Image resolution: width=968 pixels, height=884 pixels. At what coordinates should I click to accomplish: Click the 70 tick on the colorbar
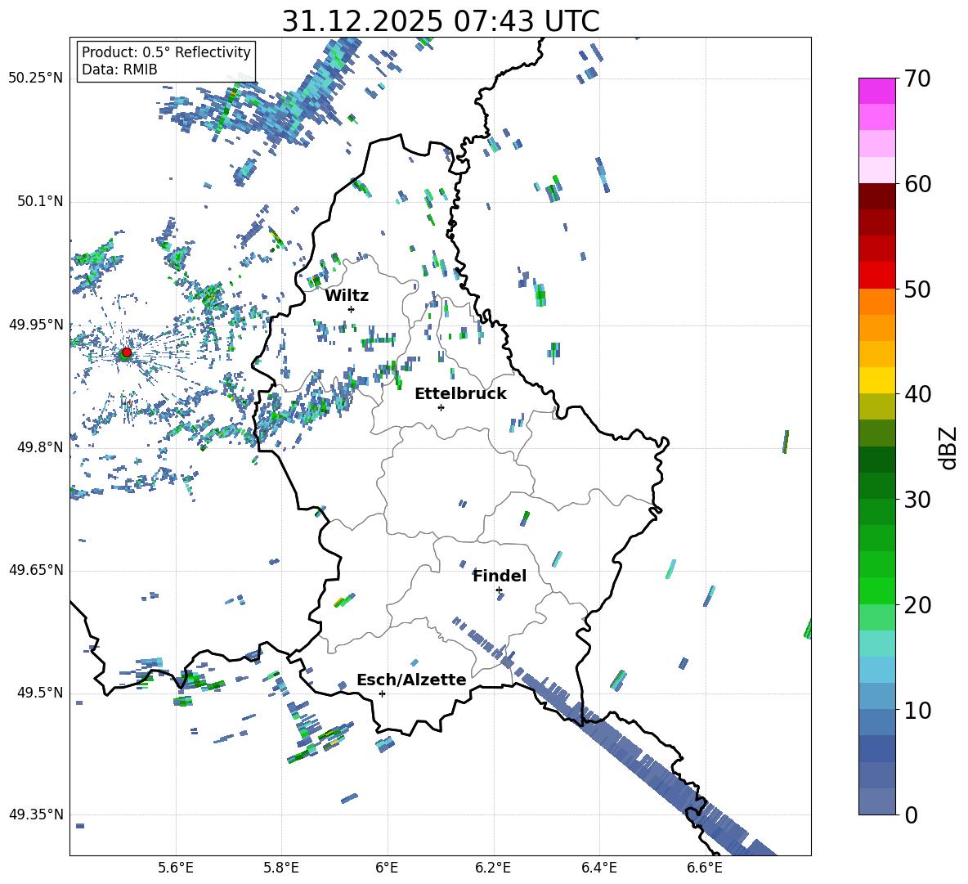[917, 79]
